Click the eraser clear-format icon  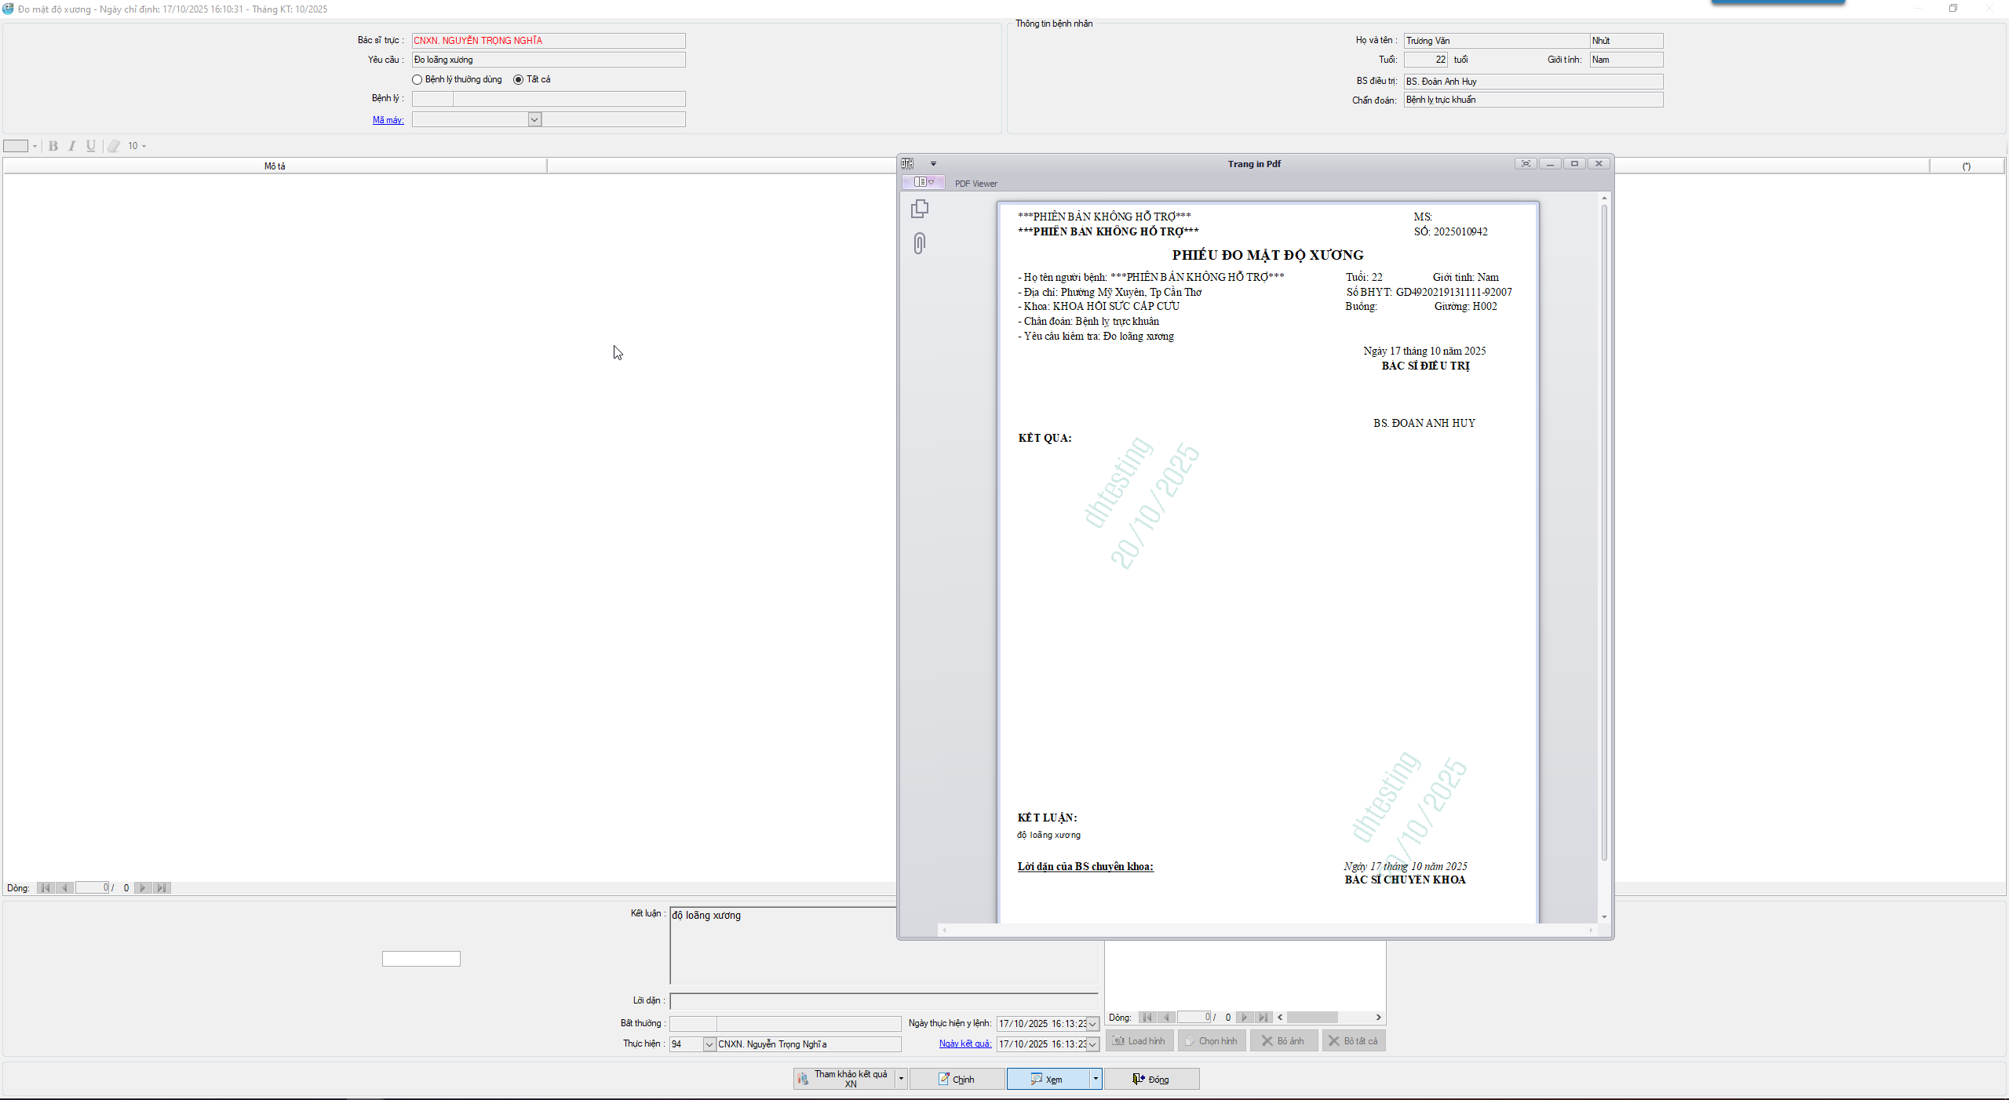tap(114, 146)
